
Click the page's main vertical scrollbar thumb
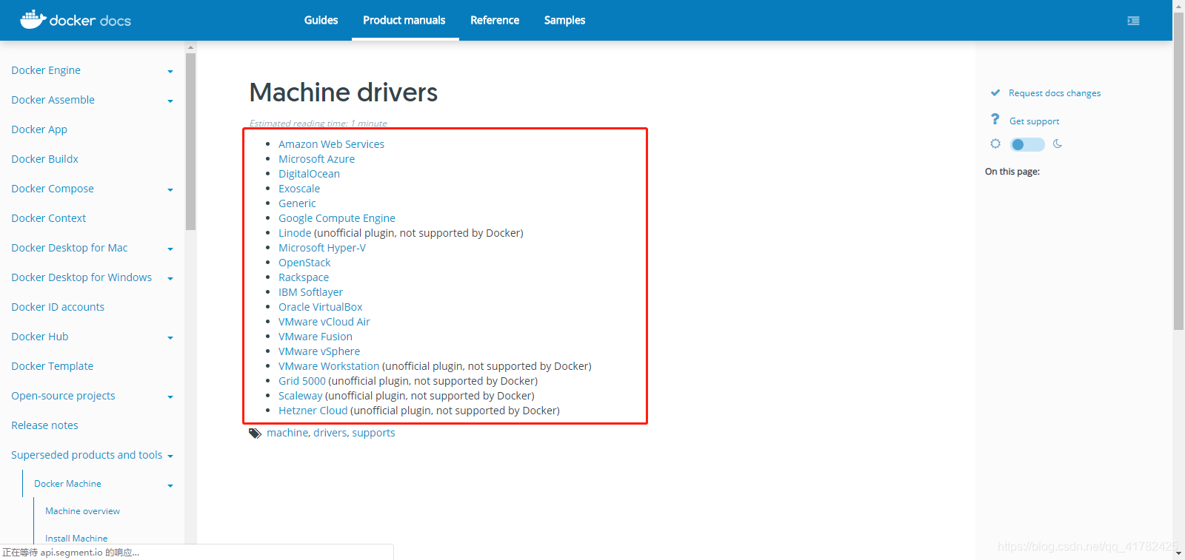click(1178, 171)
